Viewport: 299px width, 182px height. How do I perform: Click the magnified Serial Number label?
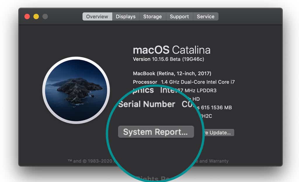147,104
